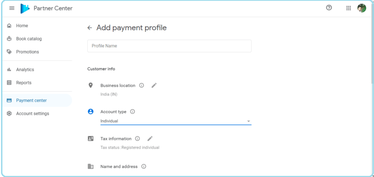This screenshot has width=374, height=177.
Task: Focus the Profile Name input field
Action: [x=169, y=46]
